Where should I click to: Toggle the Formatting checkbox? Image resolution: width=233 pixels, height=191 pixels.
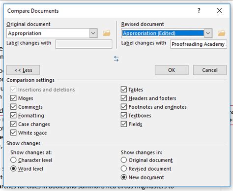pyautogui.click(x=13, y=115)
